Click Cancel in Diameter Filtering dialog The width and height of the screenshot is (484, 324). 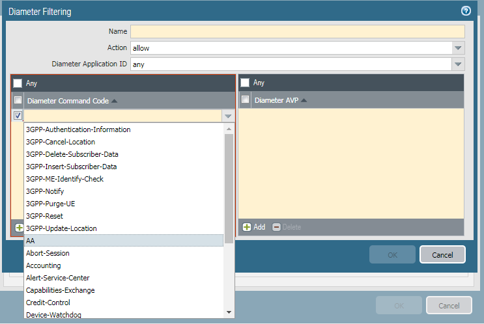click(x=442, y=255)
